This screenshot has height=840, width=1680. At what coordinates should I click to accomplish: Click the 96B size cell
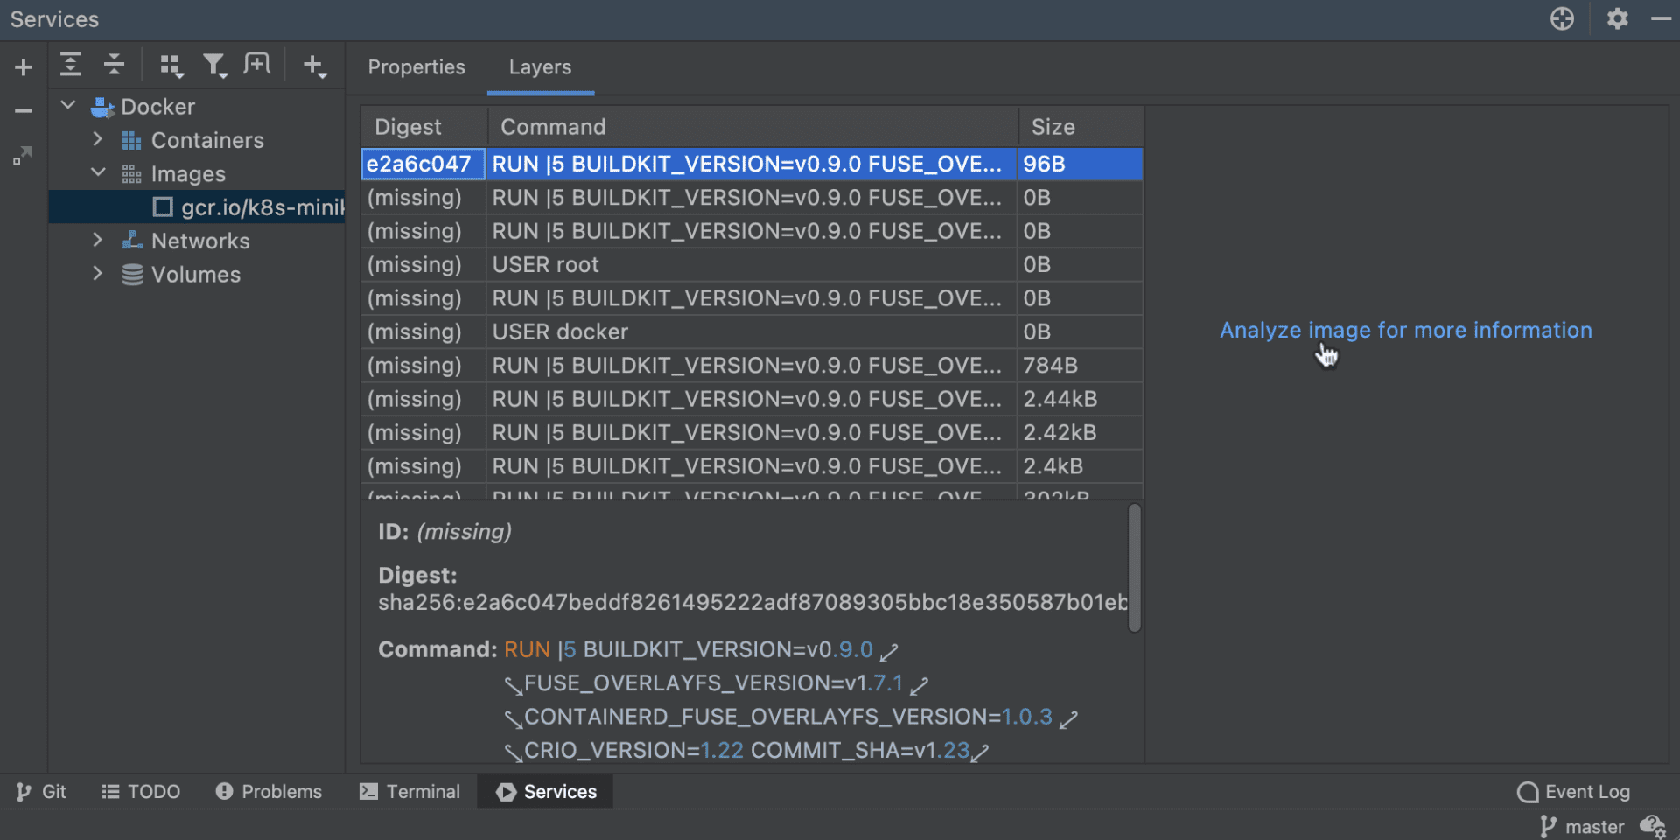pyautogui.click(x=1080, y=164)
